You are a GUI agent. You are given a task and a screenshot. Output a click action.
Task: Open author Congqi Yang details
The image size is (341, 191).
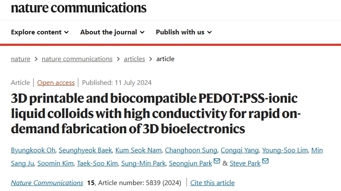click(x=239, y=150)
